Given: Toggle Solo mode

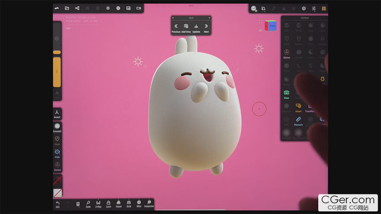Looking at the screenshot, I should point(88,204).
